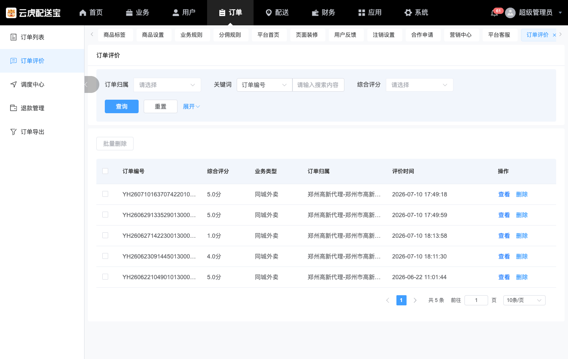
Task: Open the 订单编号 keyword type dropdown
Action: click(x=265, y=85)
